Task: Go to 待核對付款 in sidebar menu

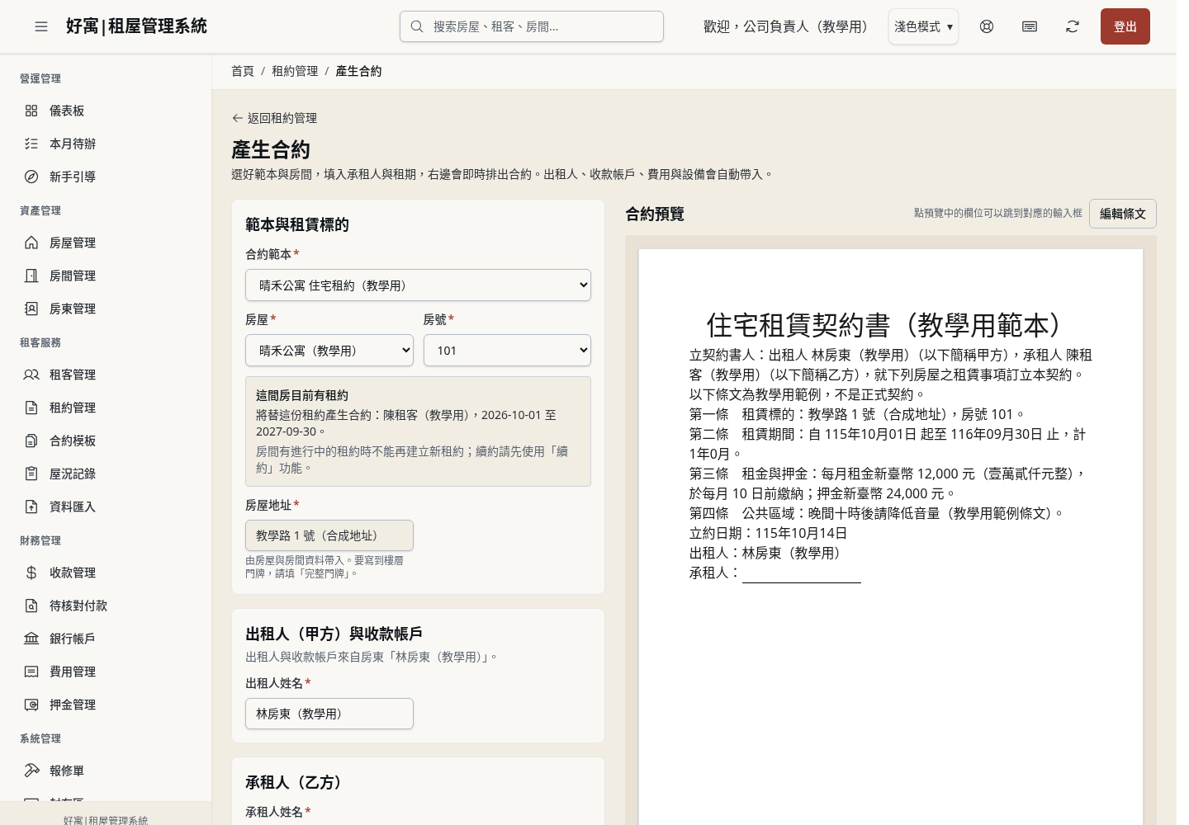Action: click(106, 606)
